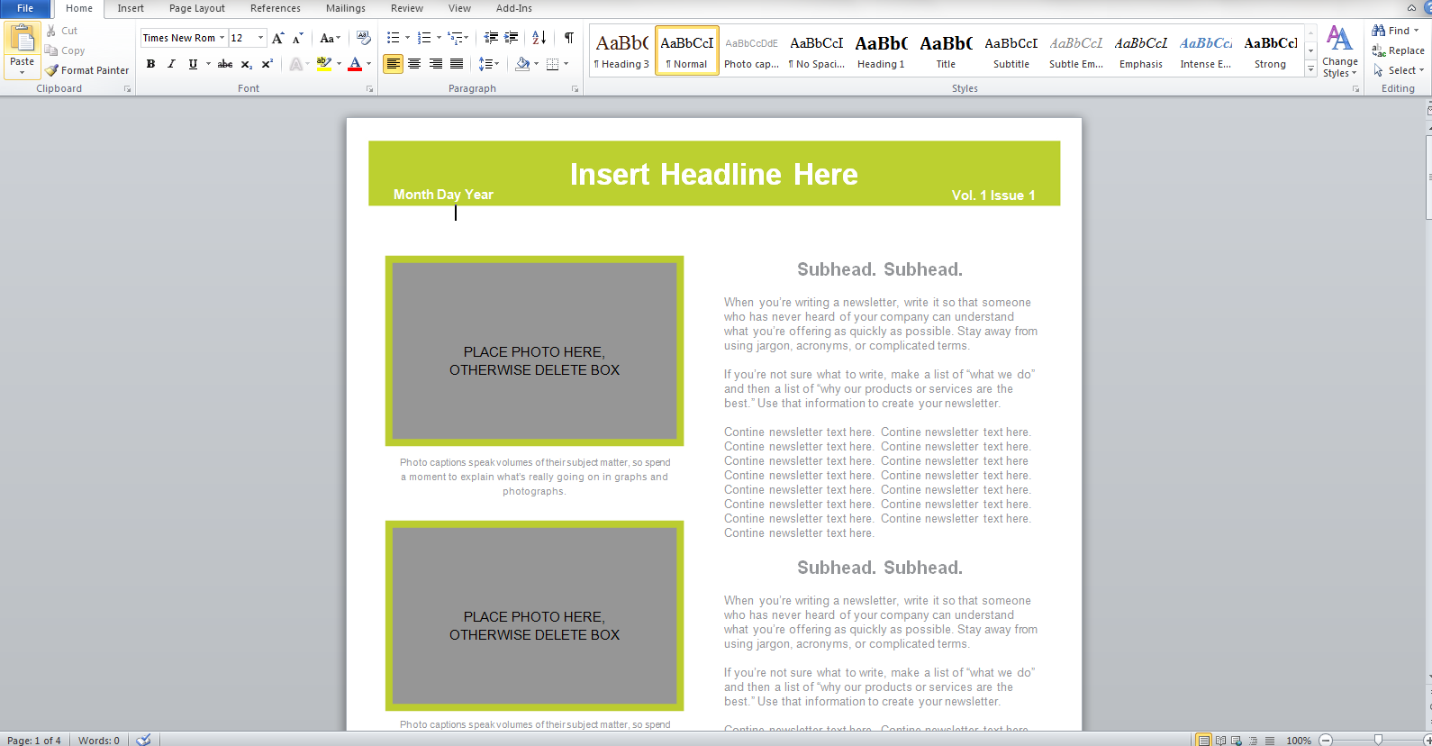Expand the Styles gallery More arrow

point(1311,69)
